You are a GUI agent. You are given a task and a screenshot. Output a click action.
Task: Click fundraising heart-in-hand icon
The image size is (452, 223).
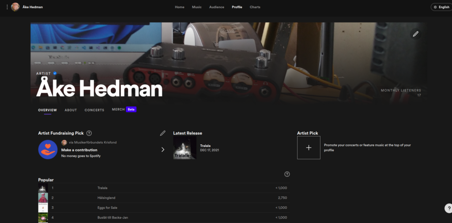coord(48,149)
